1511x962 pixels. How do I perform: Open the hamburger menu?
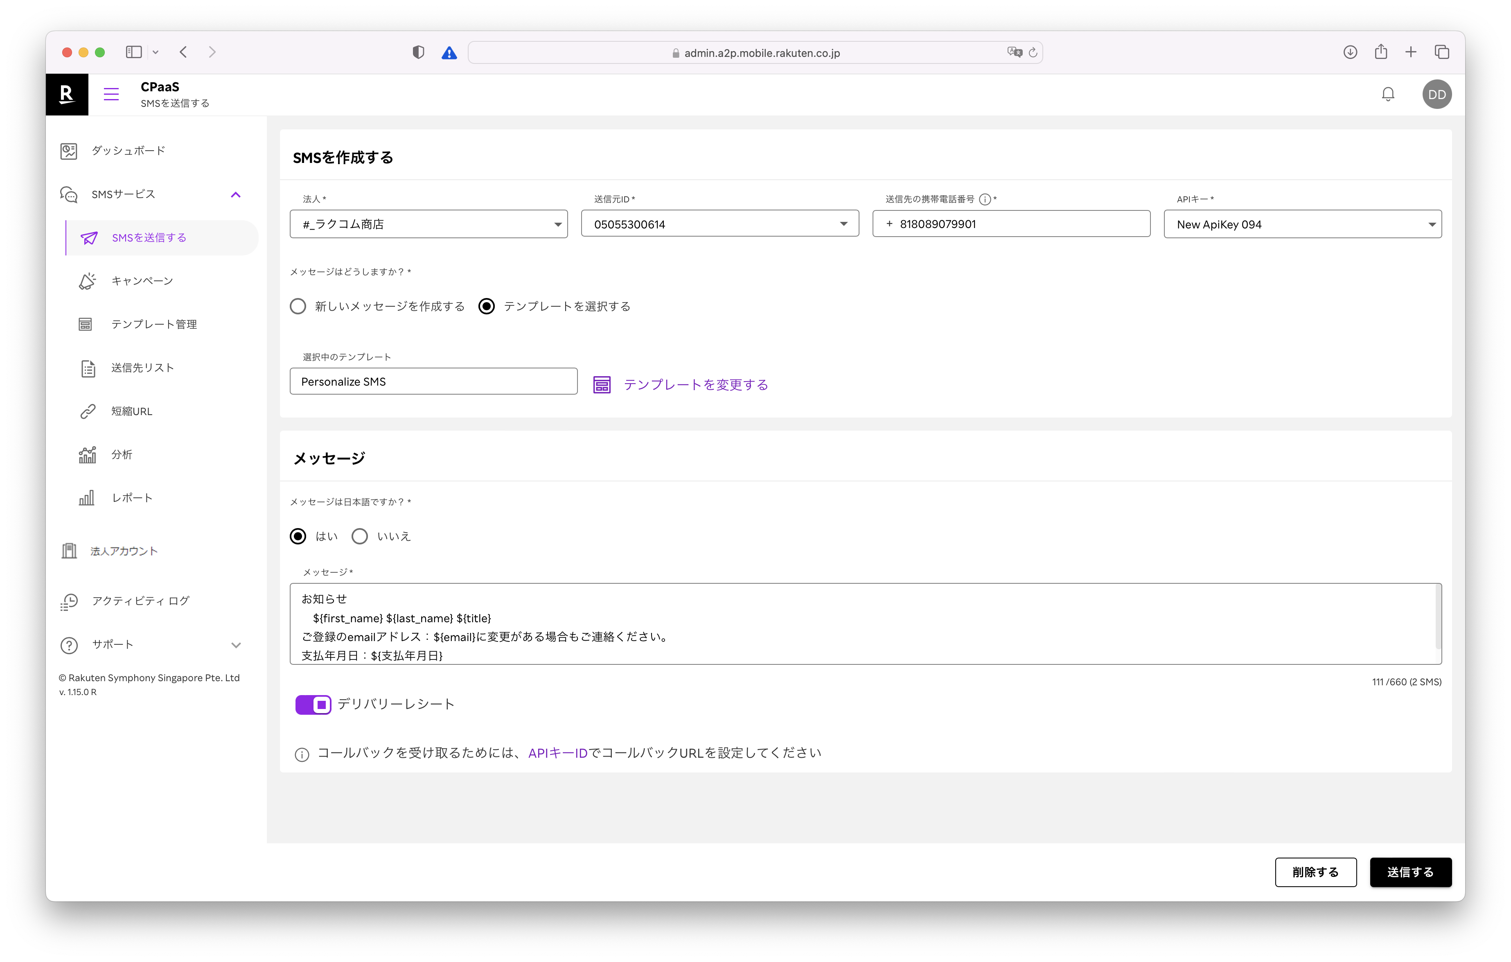click(111, 94)
